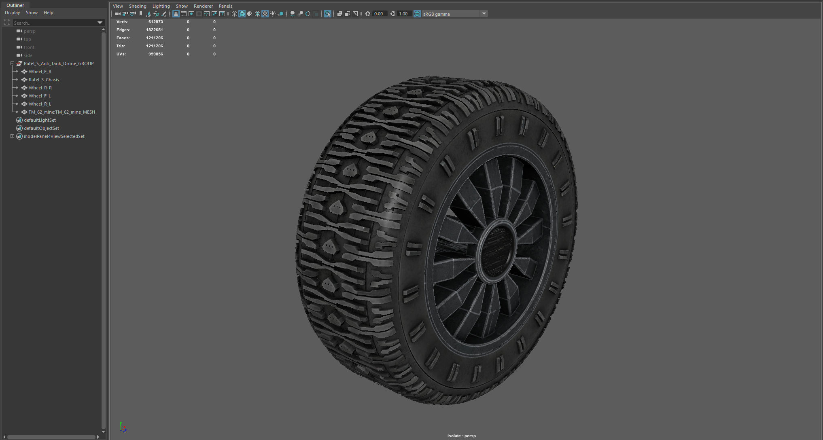
Task: Click the Outliner search field
Action: point(55,23)
